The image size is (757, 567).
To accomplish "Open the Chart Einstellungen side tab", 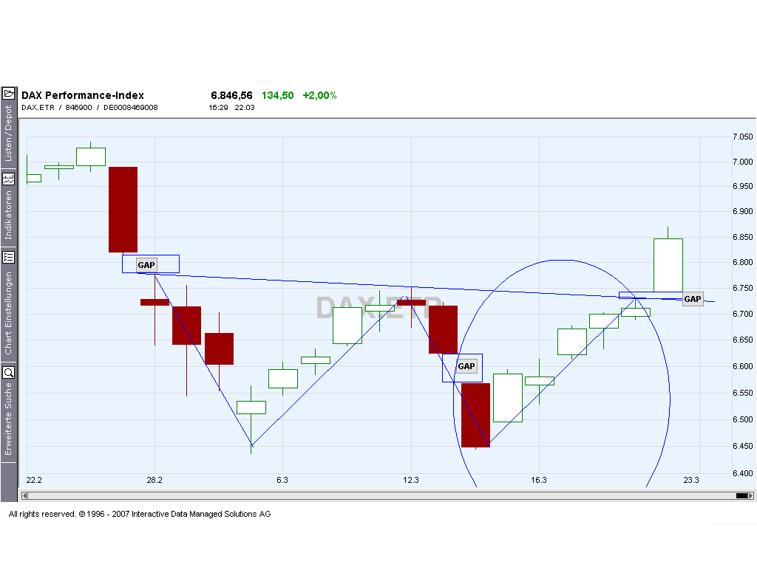I will pyautogui.click(x=8, y=313).
